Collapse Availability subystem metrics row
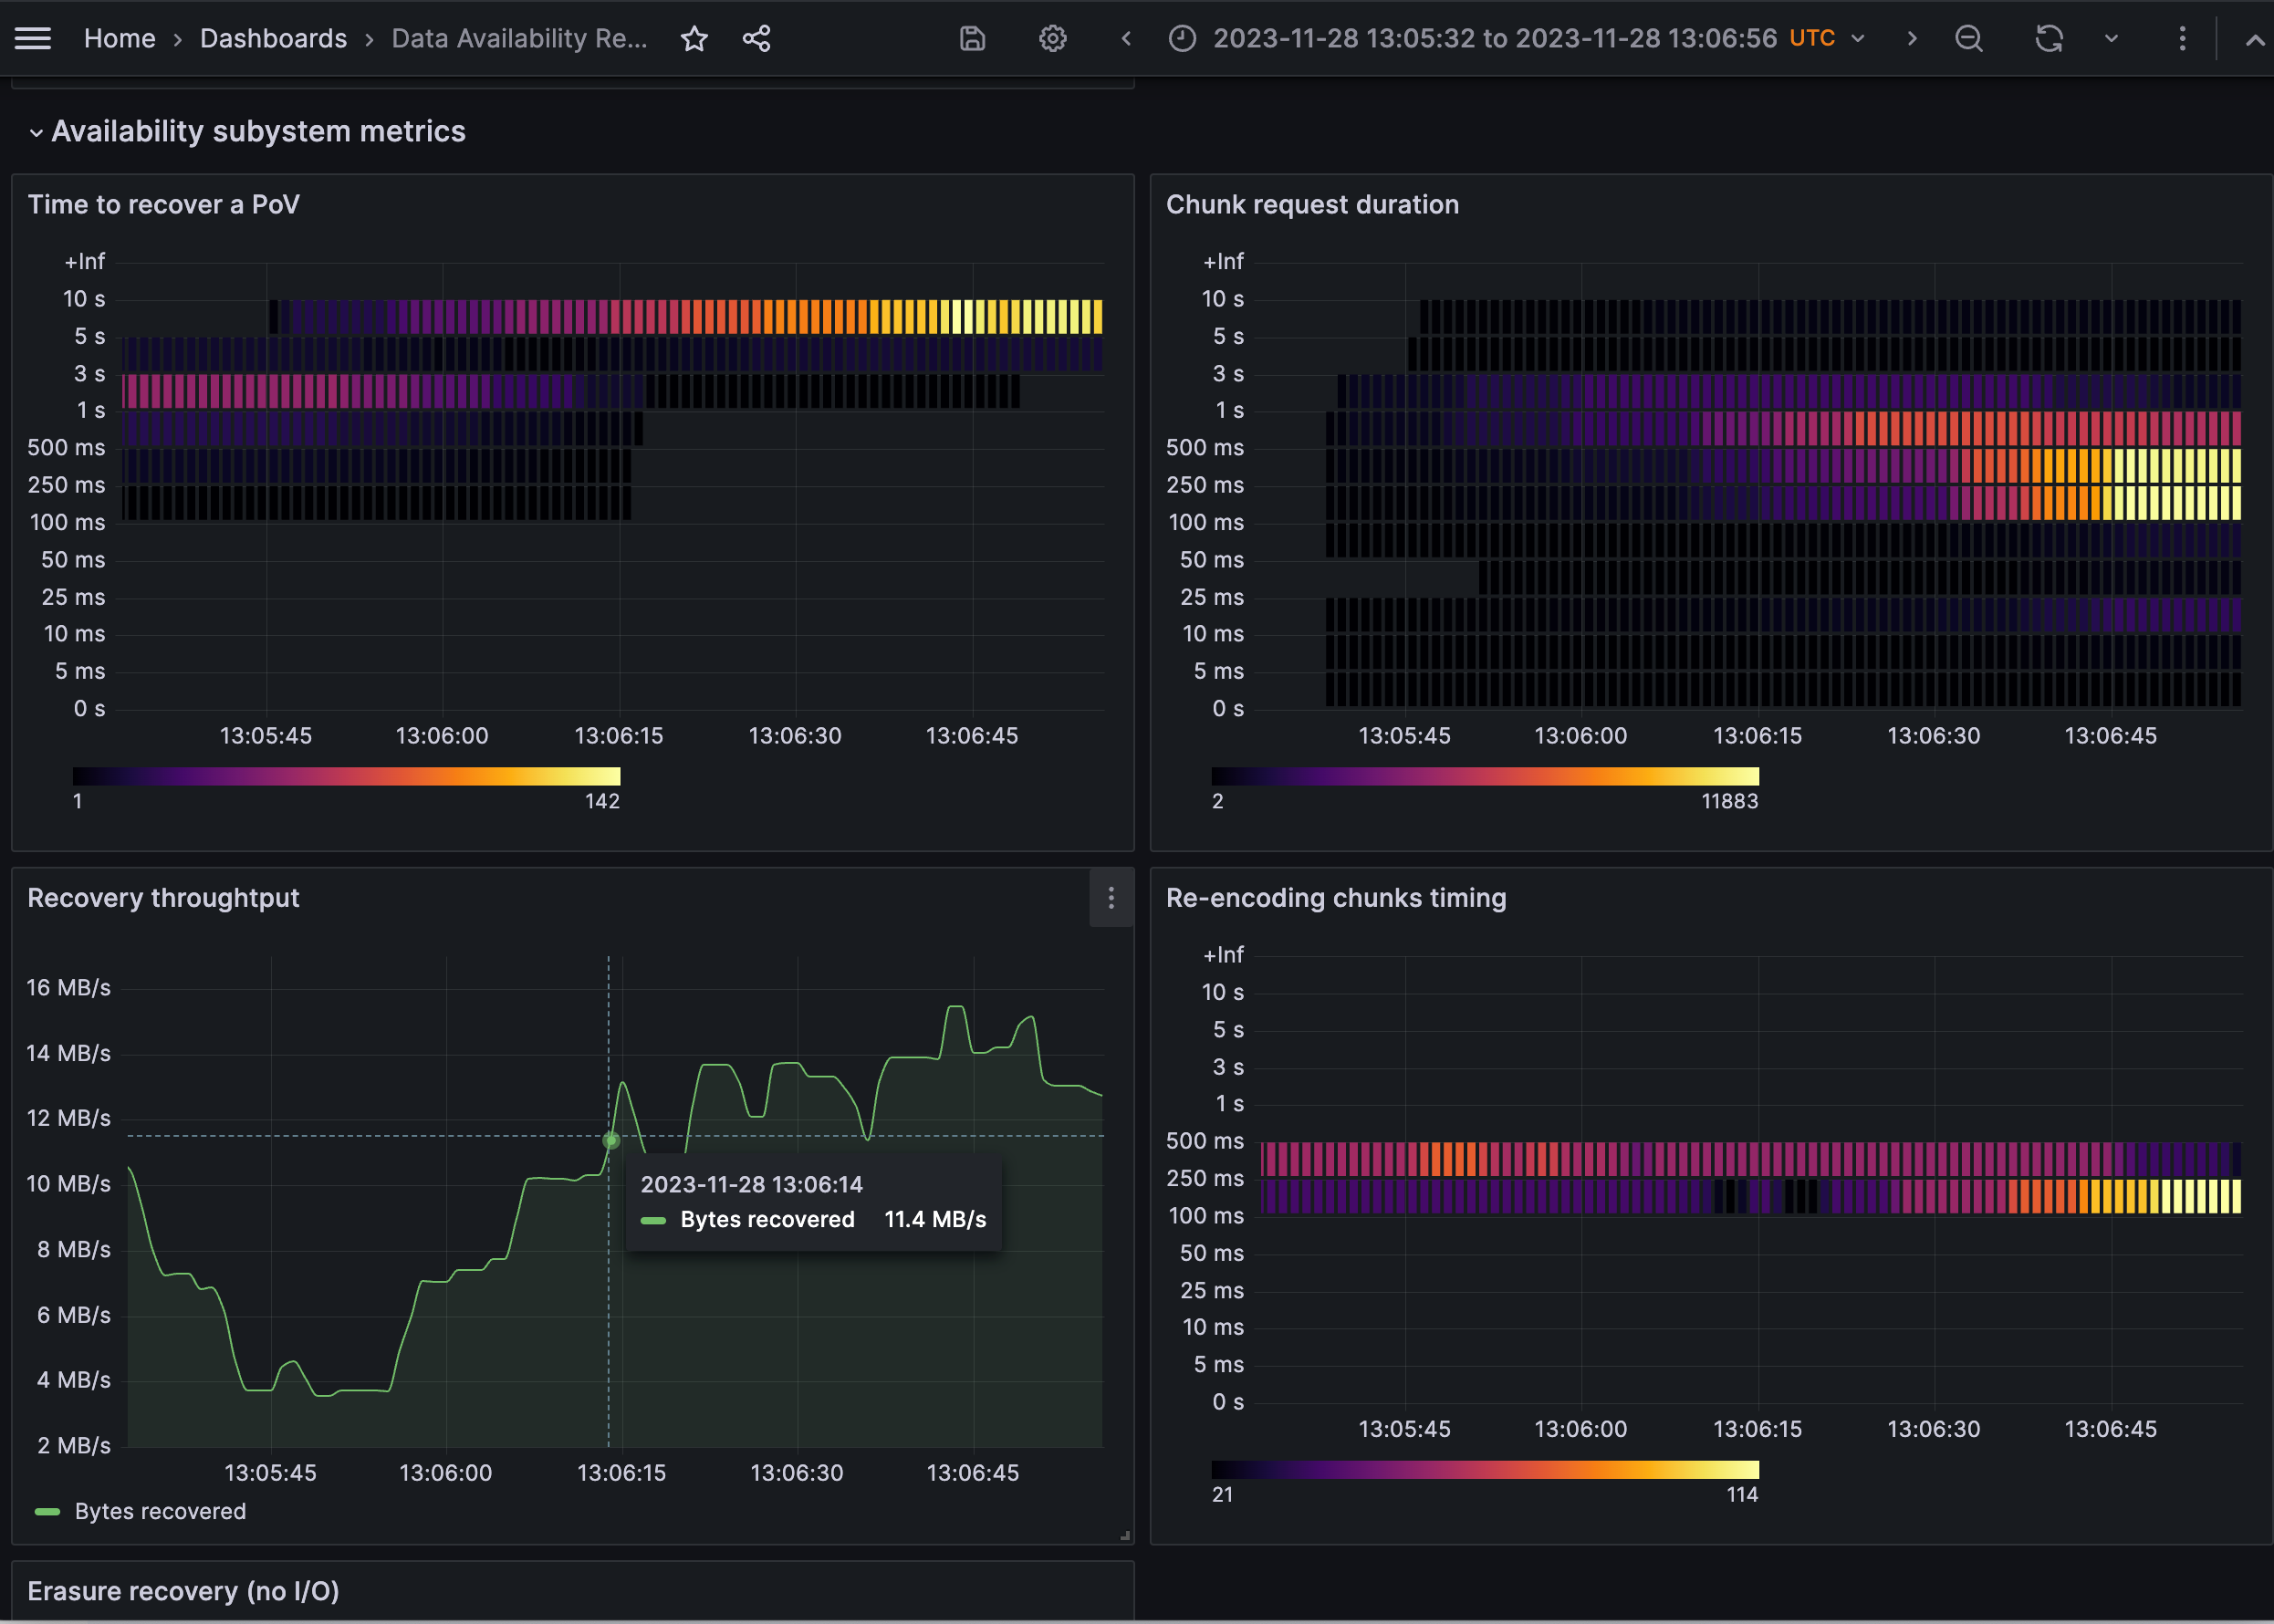2274x1624 pixels. 36,132
